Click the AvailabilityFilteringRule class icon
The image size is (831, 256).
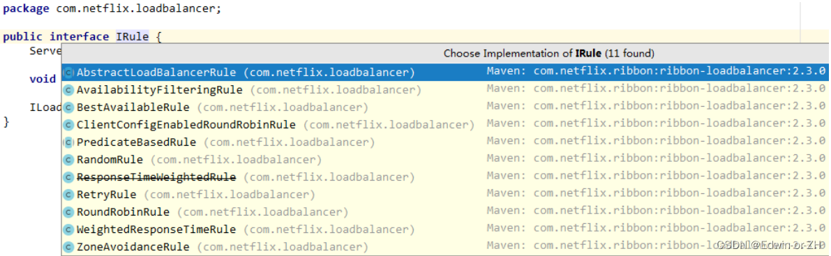pos(68,90)
